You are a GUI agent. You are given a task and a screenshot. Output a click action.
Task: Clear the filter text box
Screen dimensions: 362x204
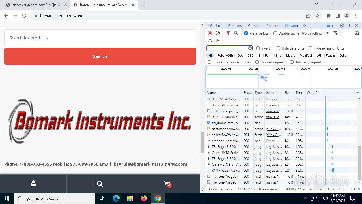pos(250,48)
